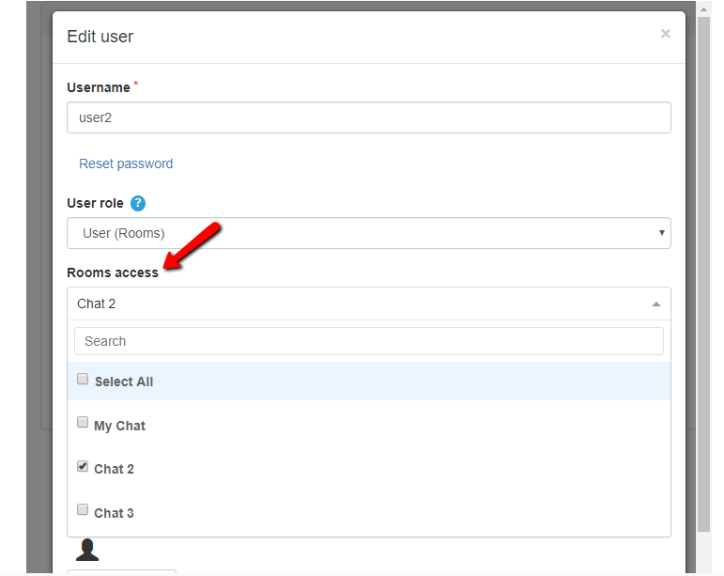Click the Select All option text
Viewport: 724px width, 576px height.
pyautogui.click(x=123, y=381)
